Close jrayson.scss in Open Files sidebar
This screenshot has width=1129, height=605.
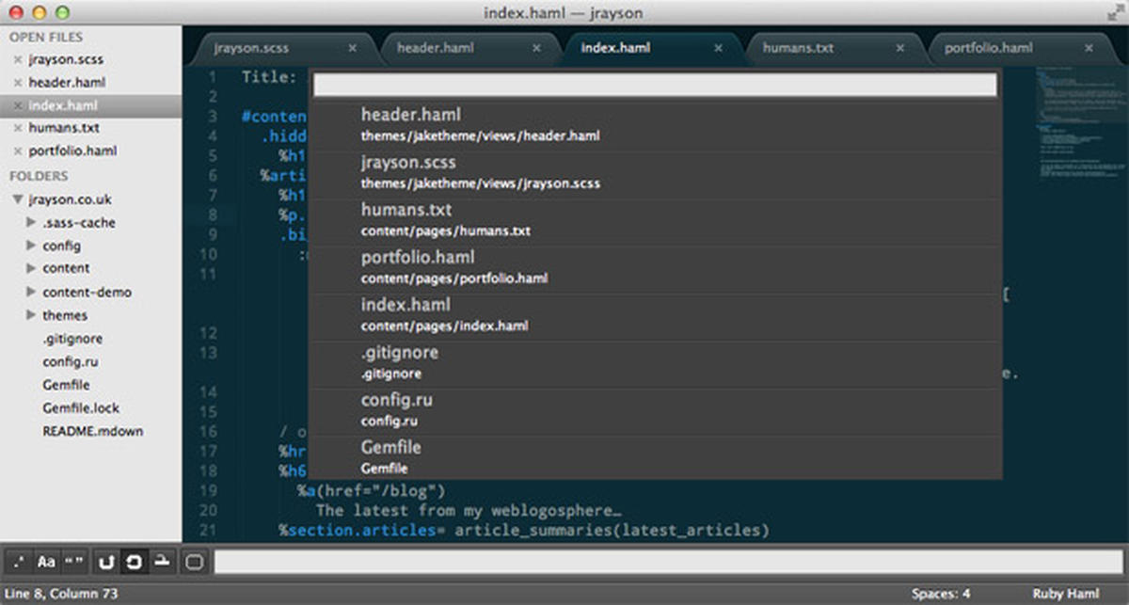[18, 59]
